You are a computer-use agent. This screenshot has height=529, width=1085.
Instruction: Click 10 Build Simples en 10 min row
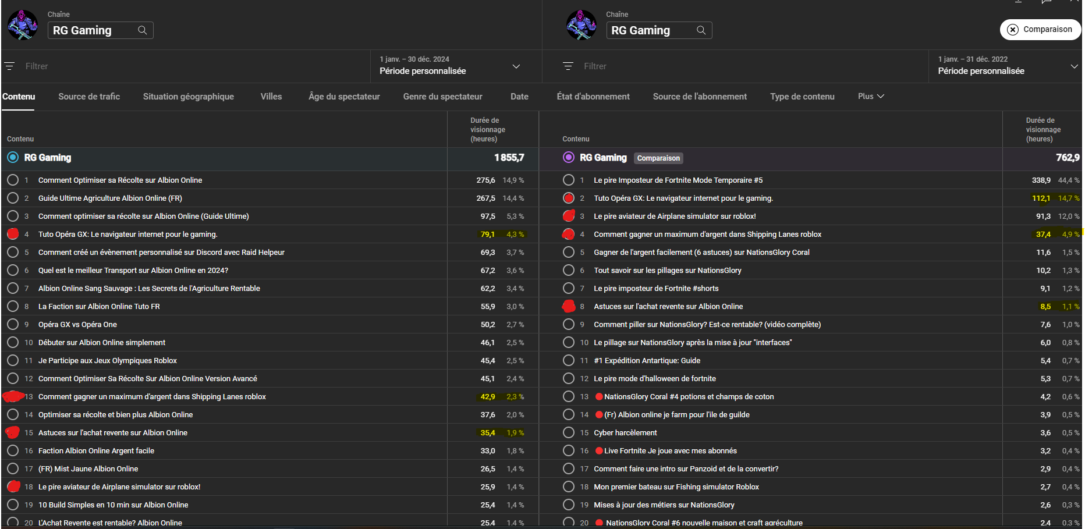[114, 505]
